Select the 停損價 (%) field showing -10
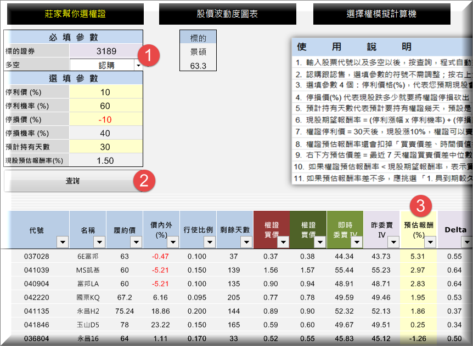This screenshot has height=346, width=473. pyautogui.click(x=106, y=119)
